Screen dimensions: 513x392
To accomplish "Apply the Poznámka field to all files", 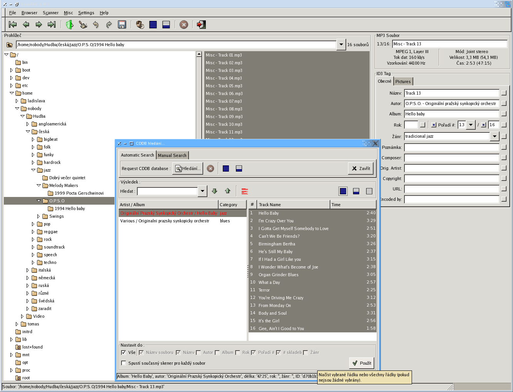I will pyautogui.click(x=504, y=147).
